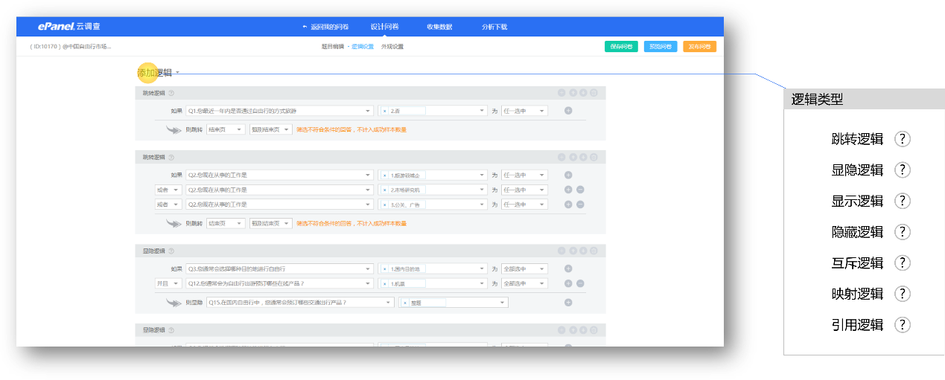This screenshot has width=945, height=380.
Task: Add another target after the Q15 row
Action: [x=568, y=302]
